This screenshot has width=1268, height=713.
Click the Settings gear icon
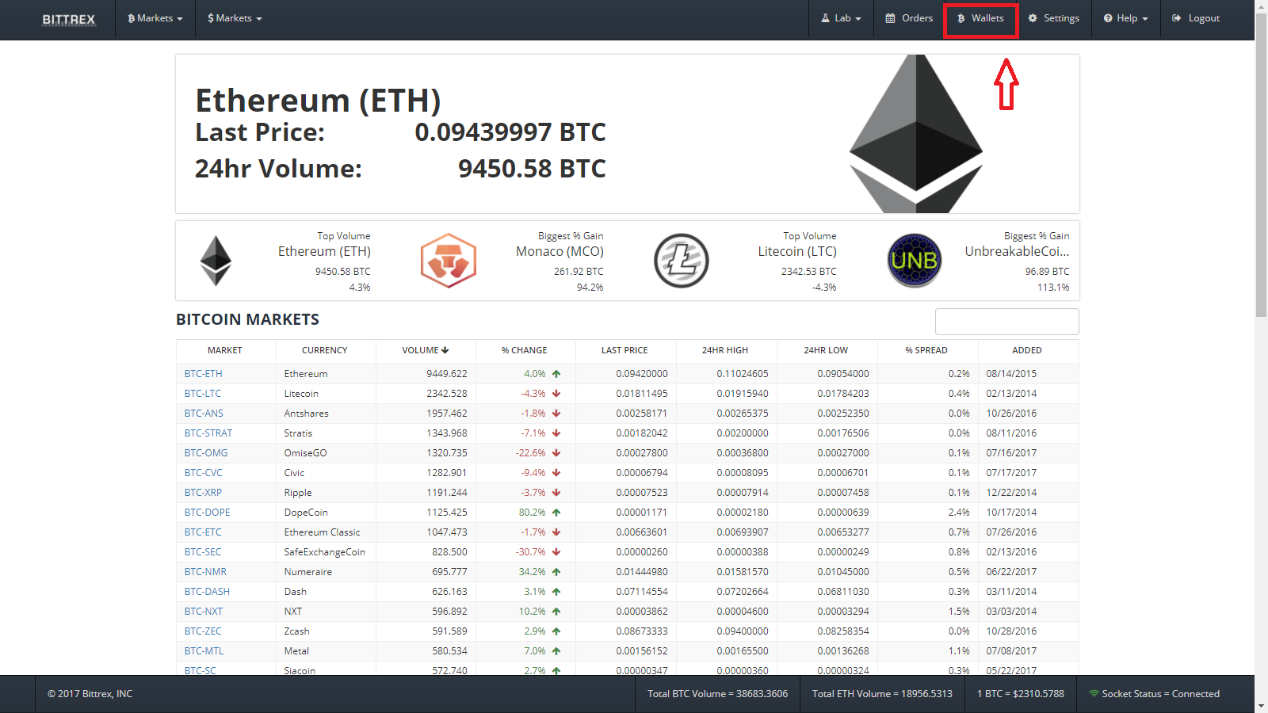point(1031,18)
